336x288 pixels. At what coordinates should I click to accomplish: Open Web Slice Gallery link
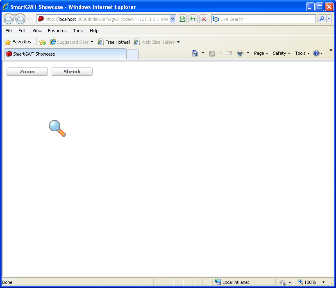click(x=155, y=42)
